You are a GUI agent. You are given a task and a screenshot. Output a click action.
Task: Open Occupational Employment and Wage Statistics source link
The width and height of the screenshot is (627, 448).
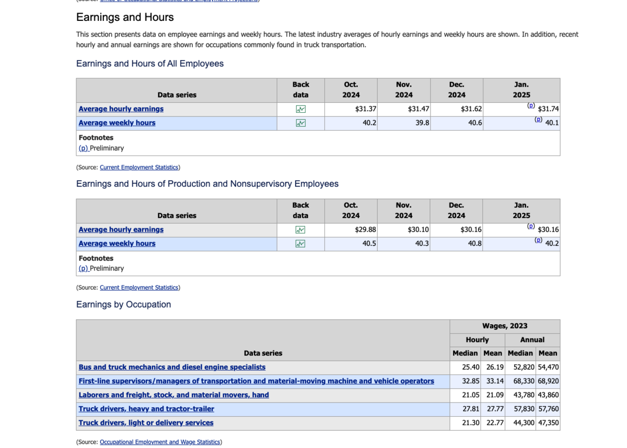tap(159, 442)
